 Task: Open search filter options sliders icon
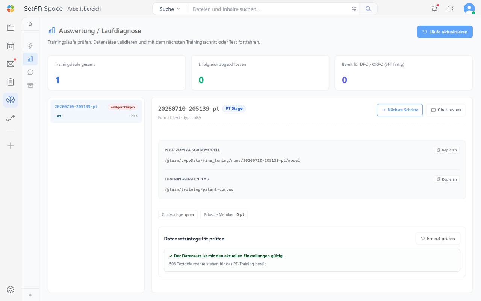(x=354, y=9)
